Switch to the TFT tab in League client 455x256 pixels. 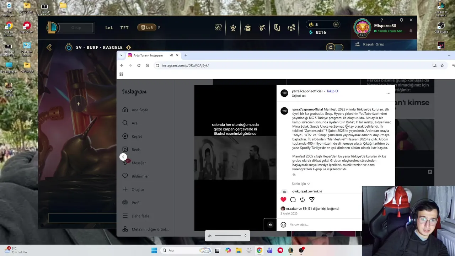pyautogui.click(x=124, y=28)
